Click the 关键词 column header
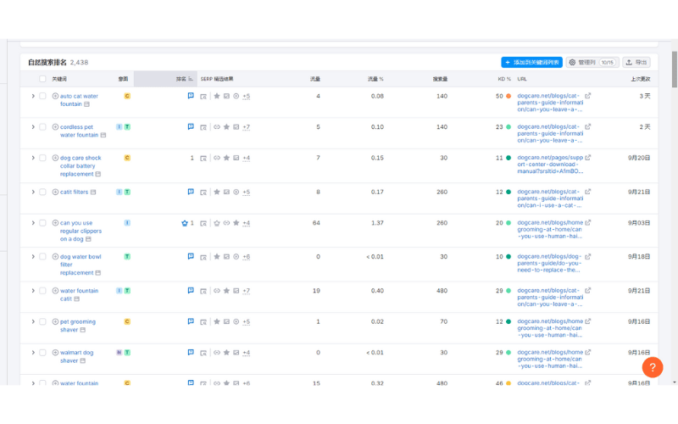Screen dimensions: 678x424 point(59,79)
